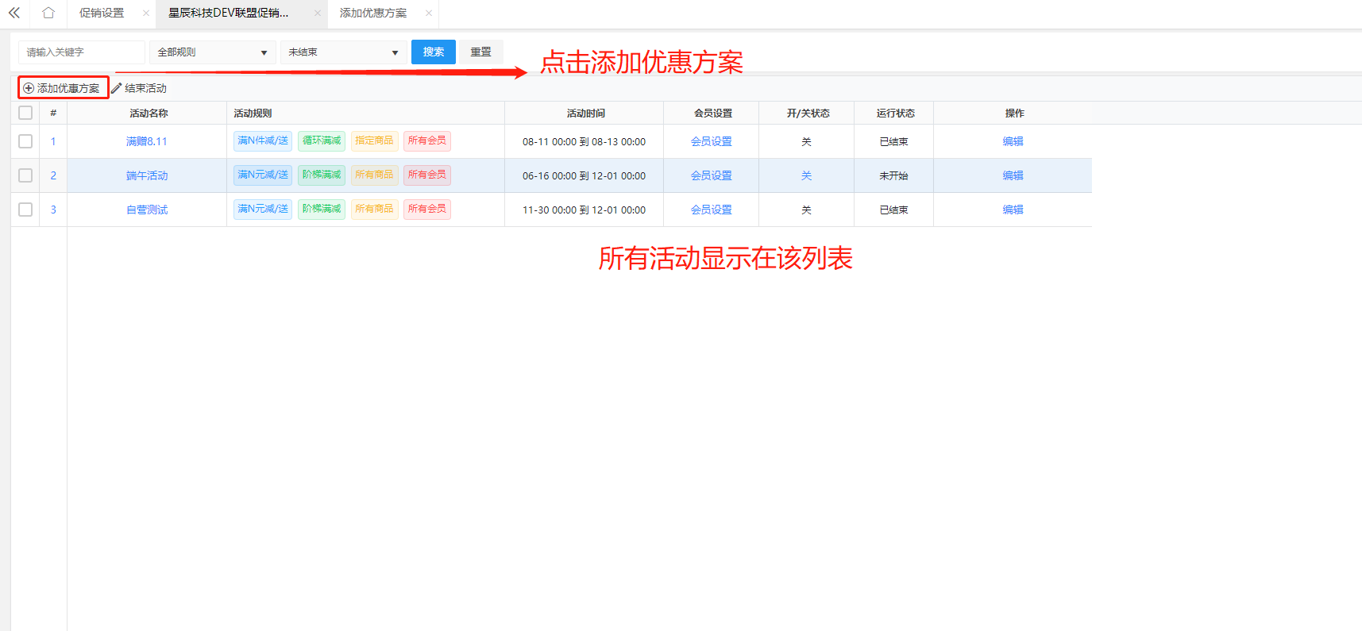1362x631 pixels.
Task: Click the double-chevron collapse icon
Action: [14, 13]
